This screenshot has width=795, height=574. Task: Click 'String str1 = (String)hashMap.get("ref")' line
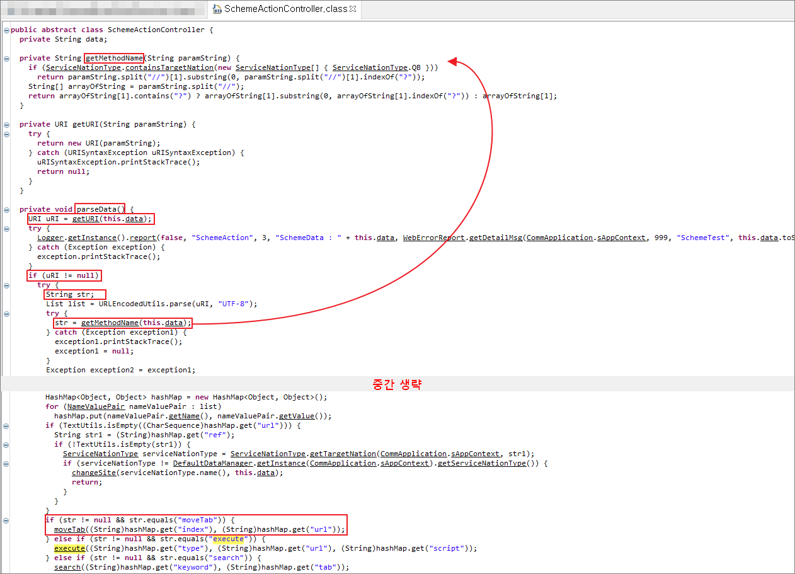click(x=144, y=435)
